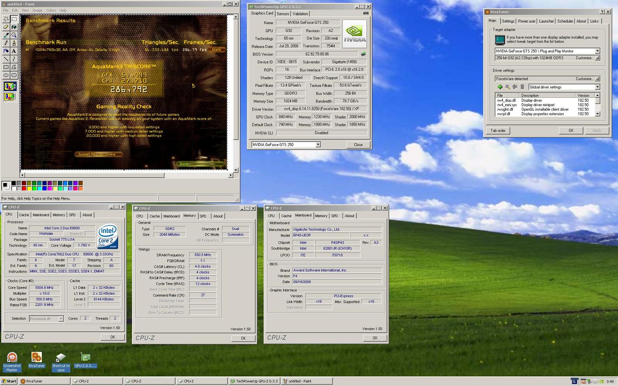
Task: Open the Processor #1 selection dropdown in CPU-Z
Action: pyautogui.click(x=61, y=318)
